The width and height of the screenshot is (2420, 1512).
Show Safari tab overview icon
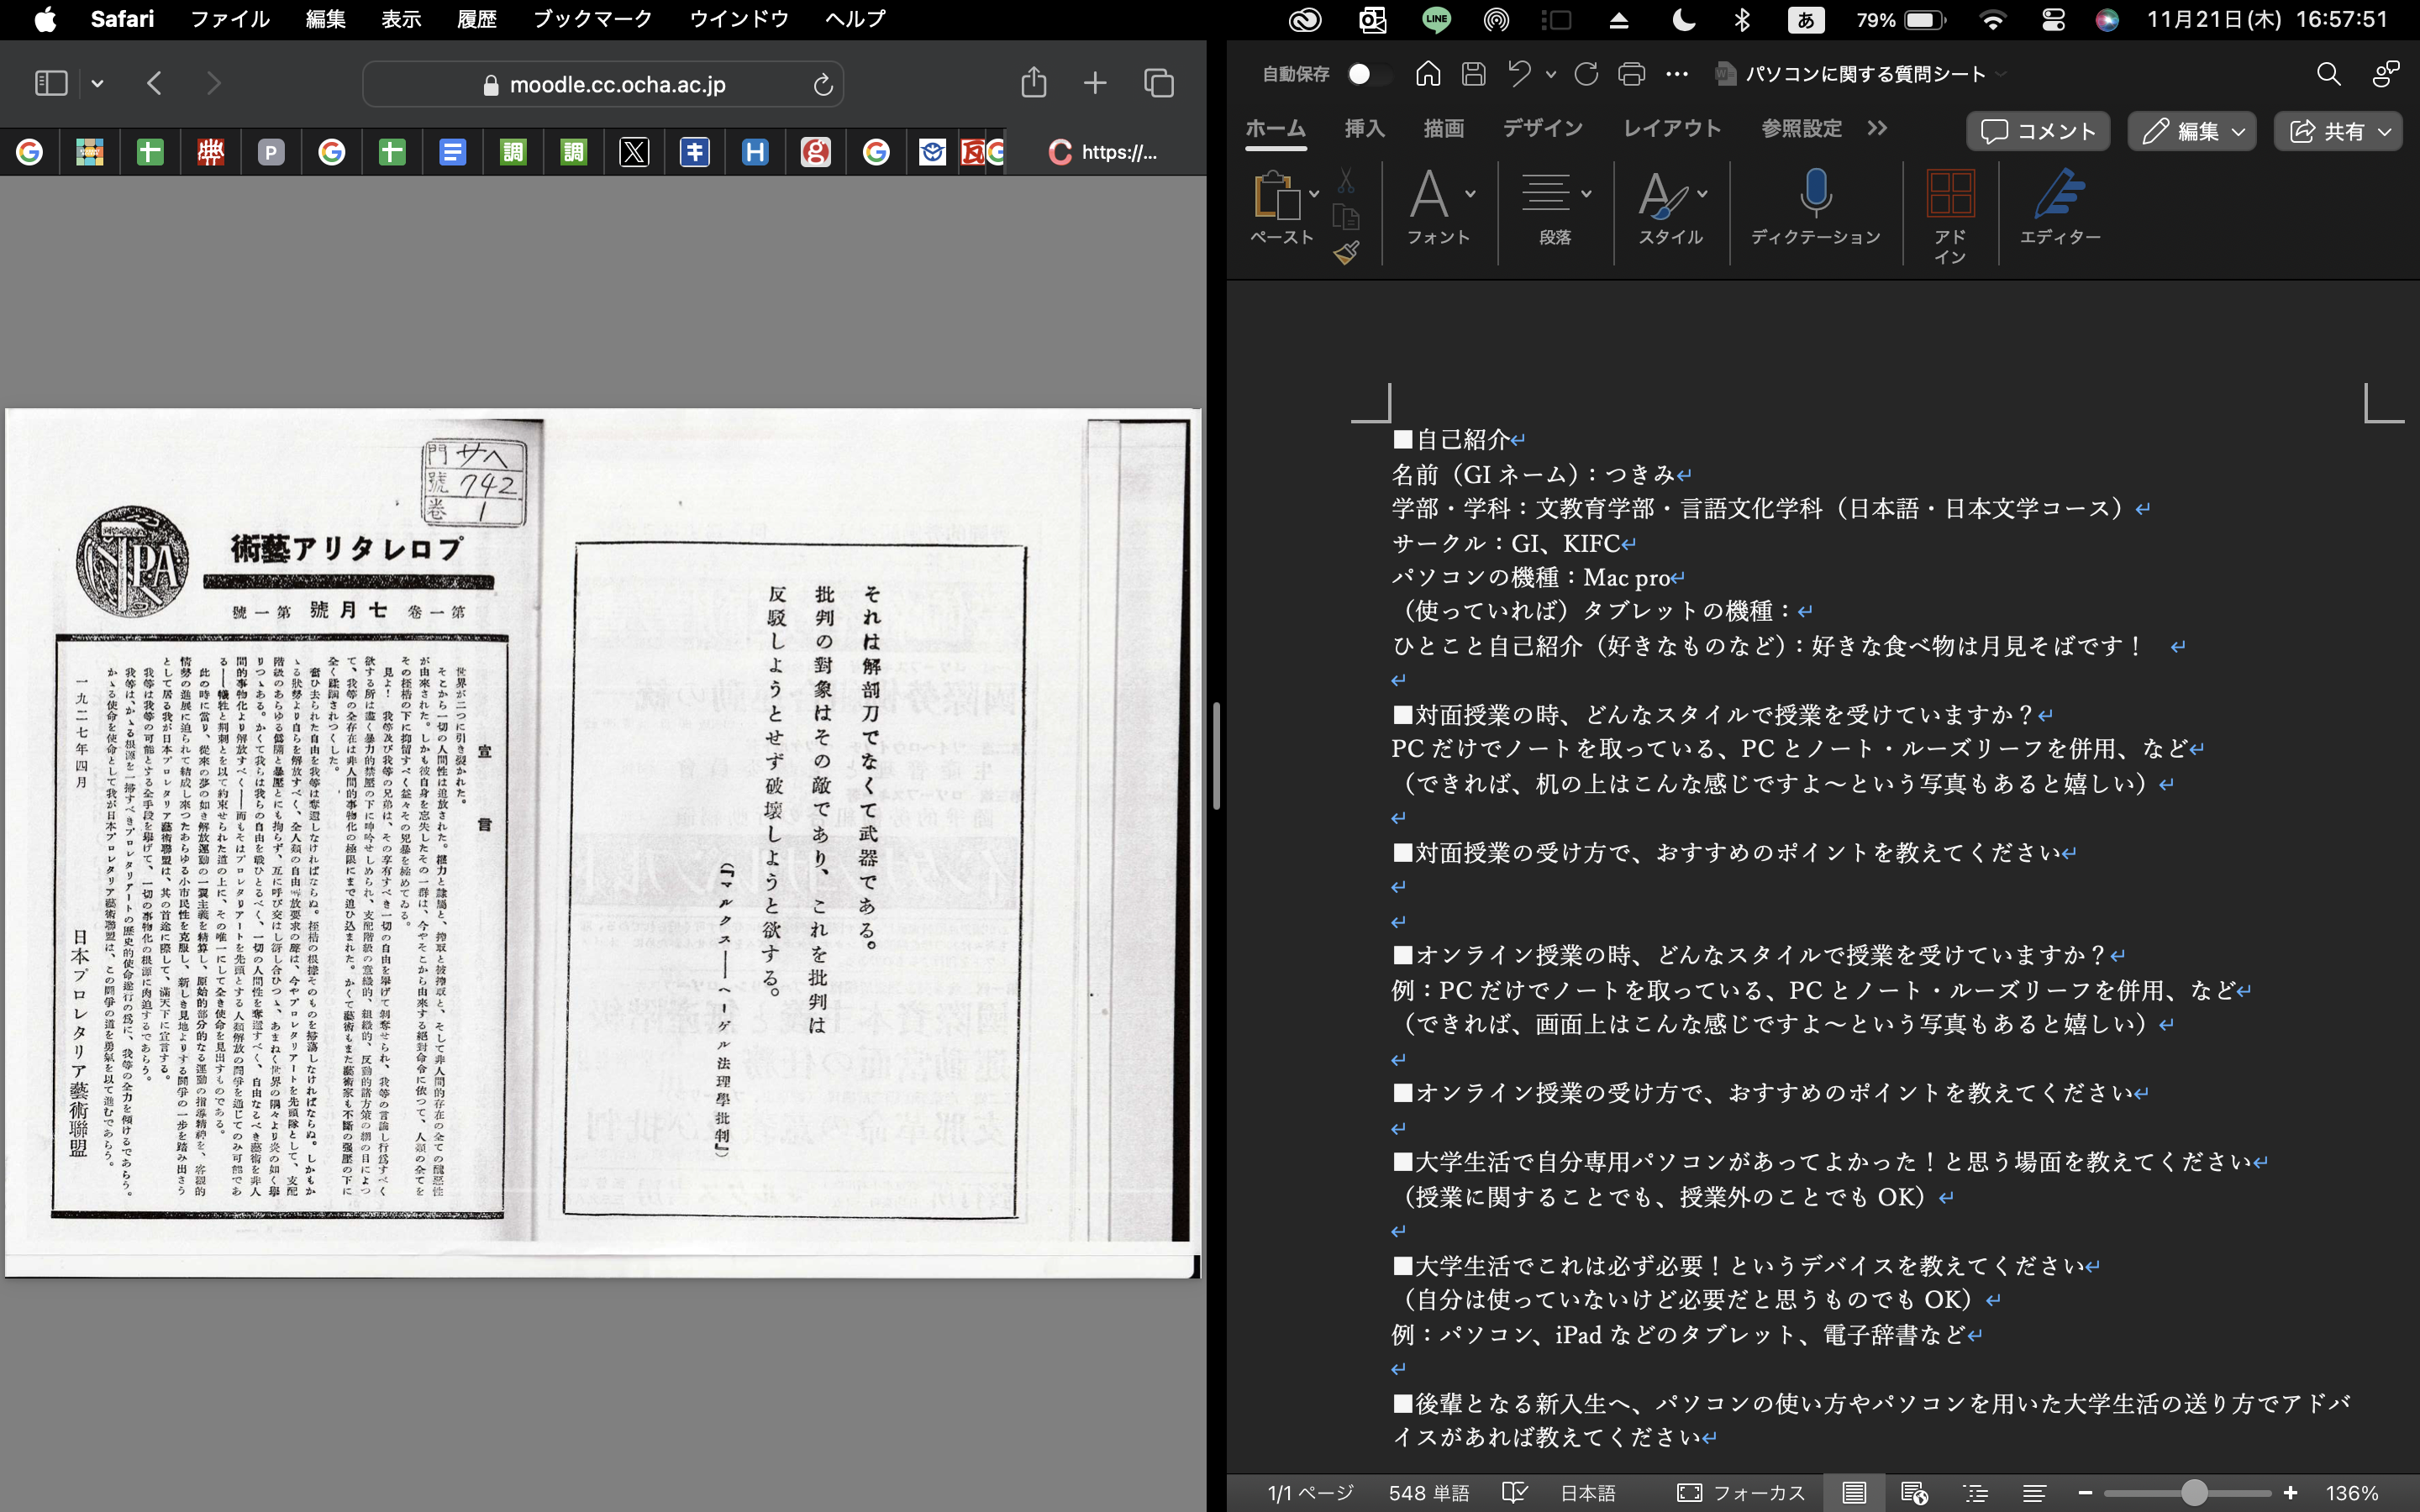coord(1158,83)
